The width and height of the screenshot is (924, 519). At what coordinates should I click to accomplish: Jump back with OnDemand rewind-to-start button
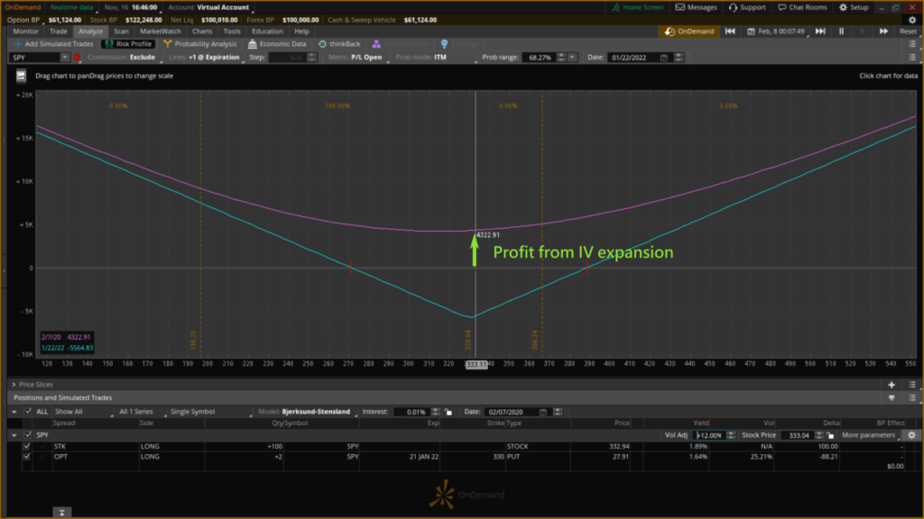tap(730, 32)
